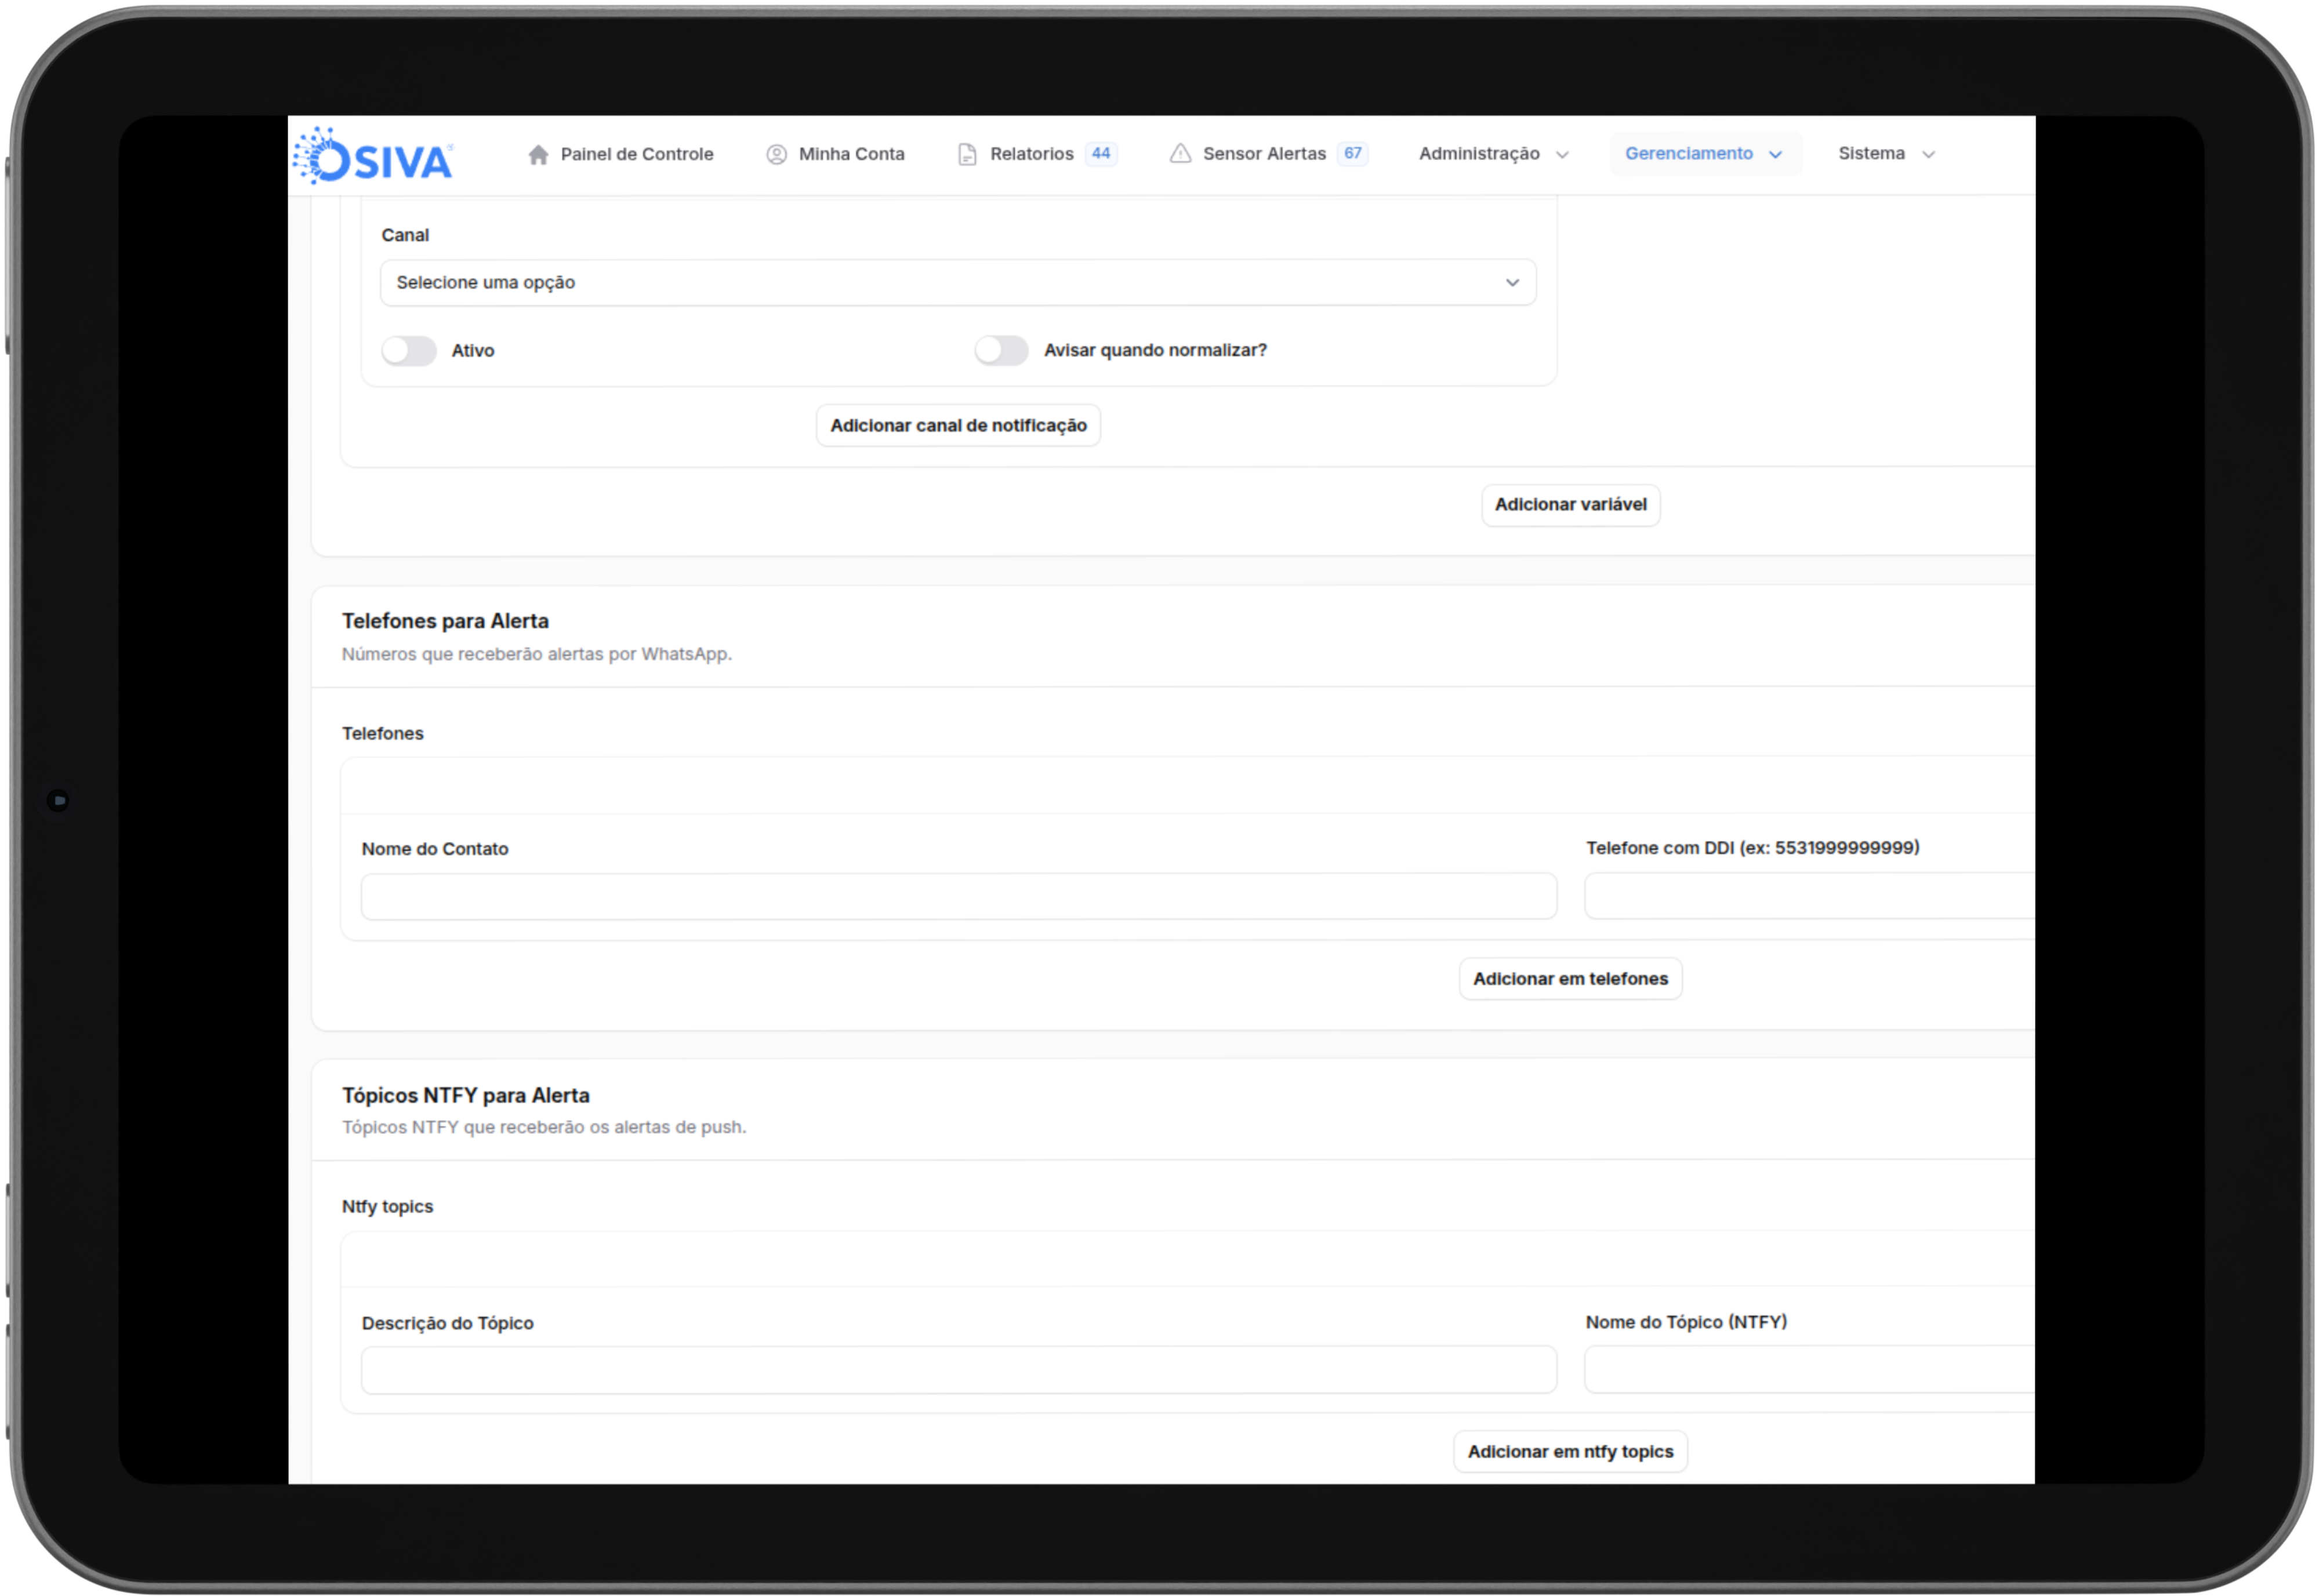2319x1596 pixels.
Task: Click the document icon beside Relatorios
Action: (x=967, y=154)
